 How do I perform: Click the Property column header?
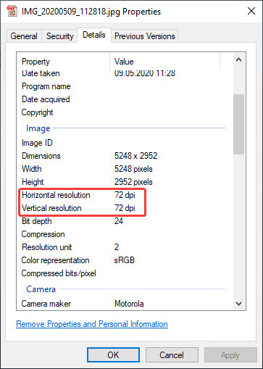pos(36,62)
